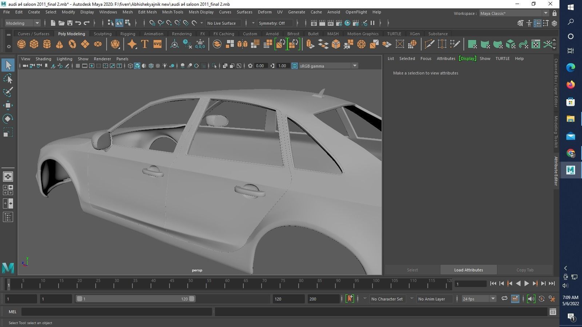Click the MEL command language label
Screen dimensions: 582x327
pos(12,312)
